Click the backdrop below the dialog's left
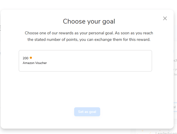177x134 pixels. 40,131
